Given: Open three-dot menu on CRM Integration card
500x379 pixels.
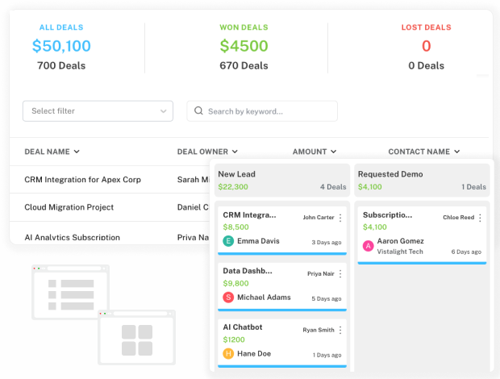Looking at the screenshot, I should [x=340, y=218].
